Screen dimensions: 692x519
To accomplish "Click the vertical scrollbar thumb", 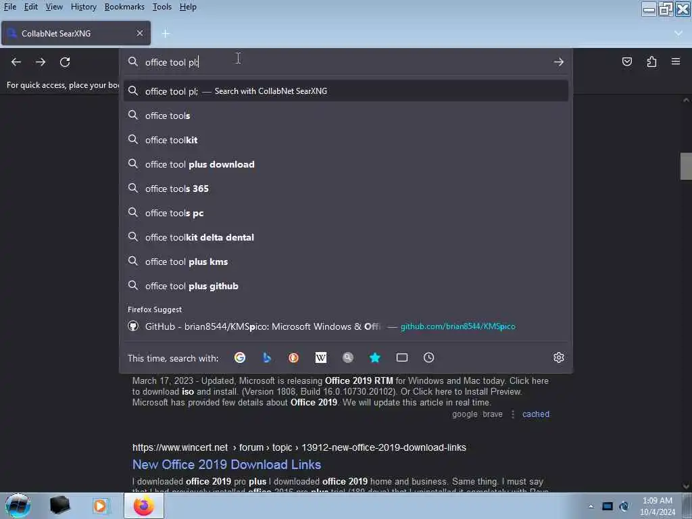I will pyautogui.click(x=685, y=166).
